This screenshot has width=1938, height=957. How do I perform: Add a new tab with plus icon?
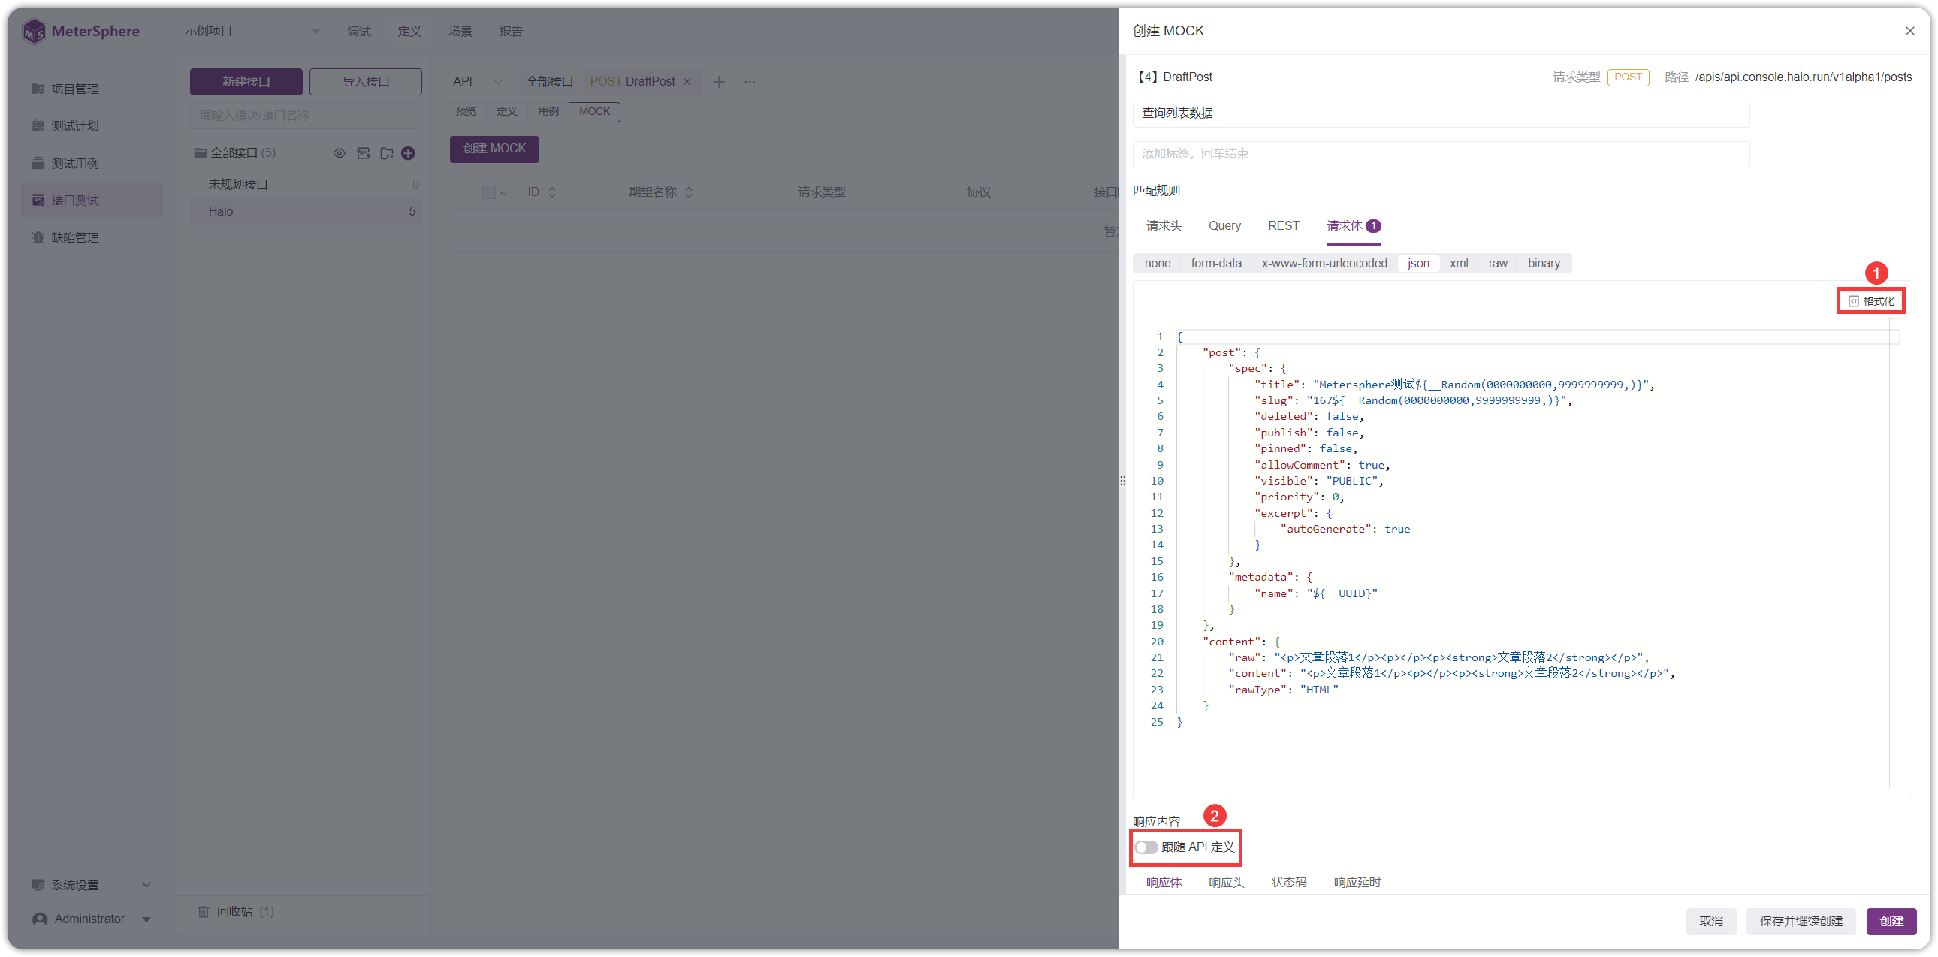(718, 82)
